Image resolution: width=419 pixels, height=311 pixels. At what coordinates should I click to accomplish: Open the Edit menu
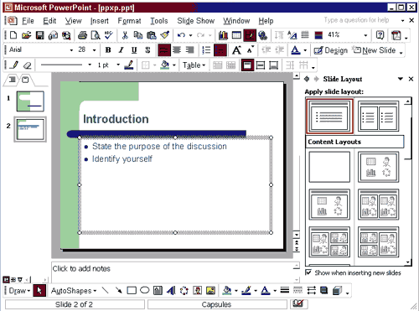pyautogui.click(x=49, y=21)
